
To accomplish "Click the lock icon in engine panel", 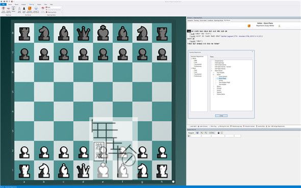I will click(218, 133).
